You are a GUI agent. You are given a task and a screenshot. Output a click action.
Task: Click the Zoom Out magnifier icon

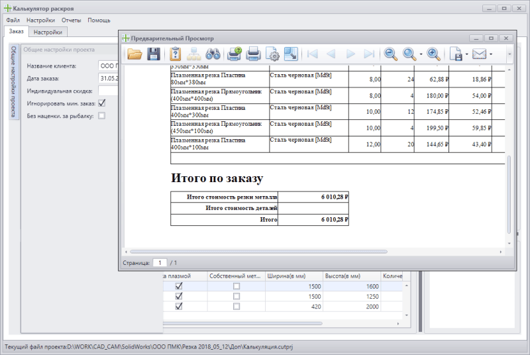(391, 54)
